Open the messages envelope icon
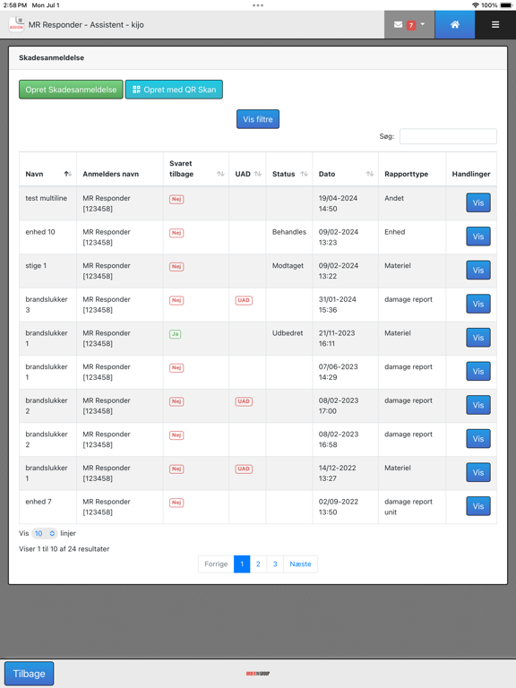This screenshot has width=516, height=688. [x=398, y=24]
